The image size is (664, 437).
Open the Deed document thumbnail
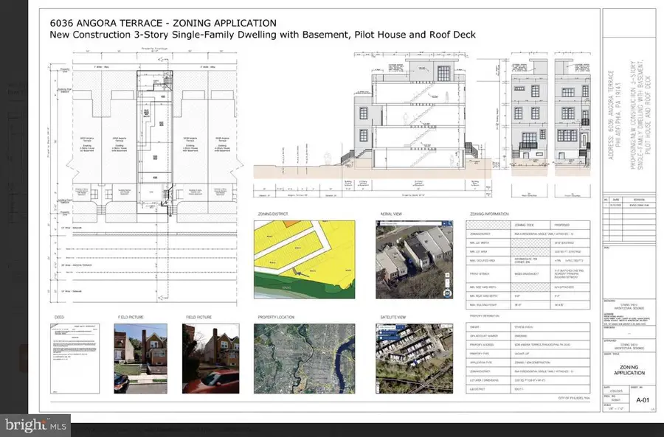pyautogui.click(x=75, y=359)
